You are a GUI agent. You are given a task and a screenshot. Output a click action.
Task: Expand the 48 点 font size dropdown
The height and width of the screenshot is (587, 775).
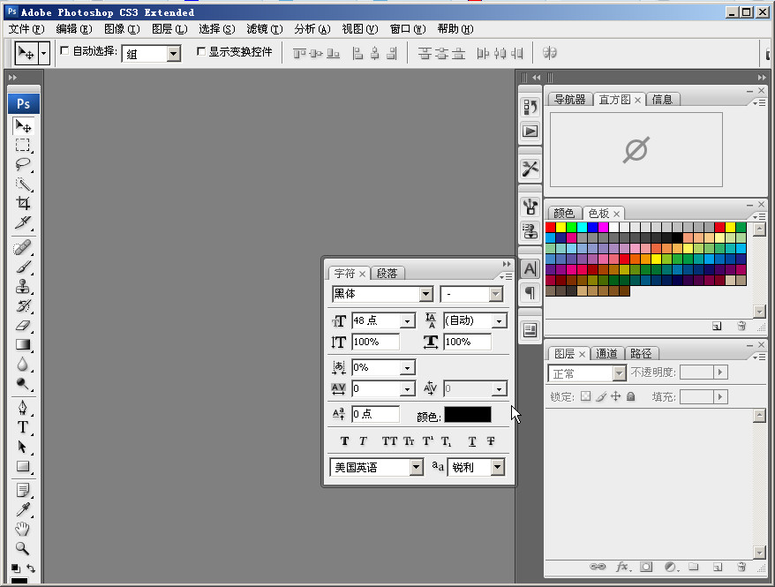coord(408,321)
